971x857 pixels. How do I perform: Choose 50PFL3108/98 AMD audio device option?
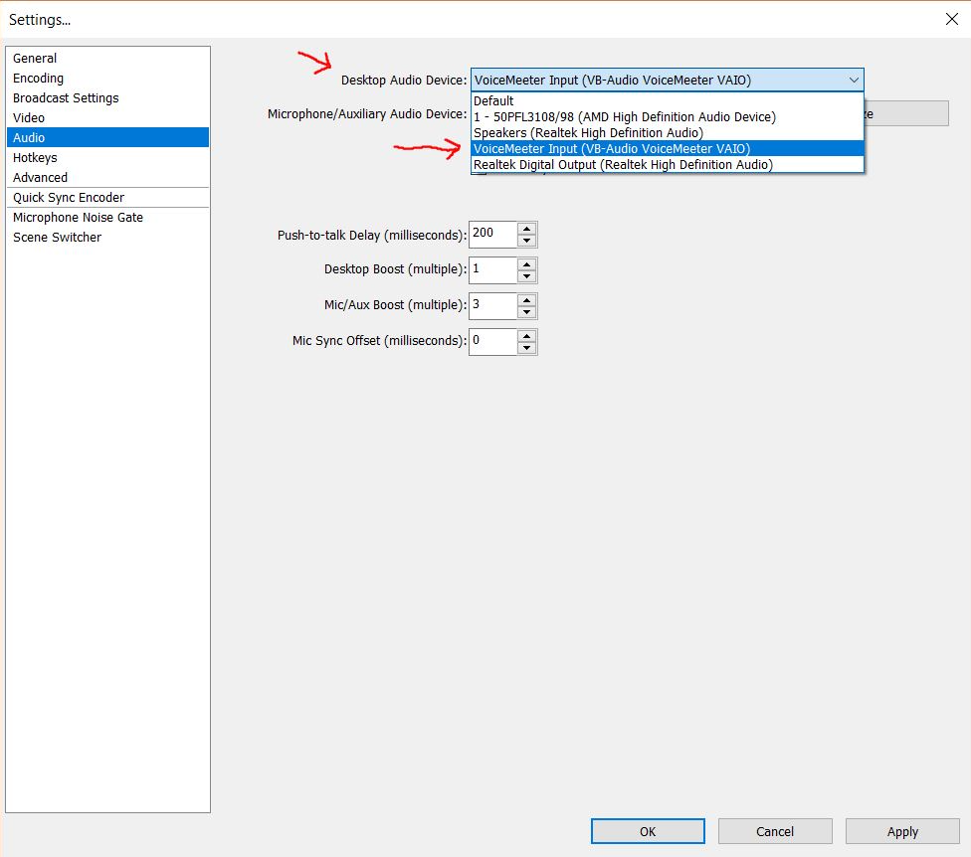pyautogui.click(x=667, y=117)
